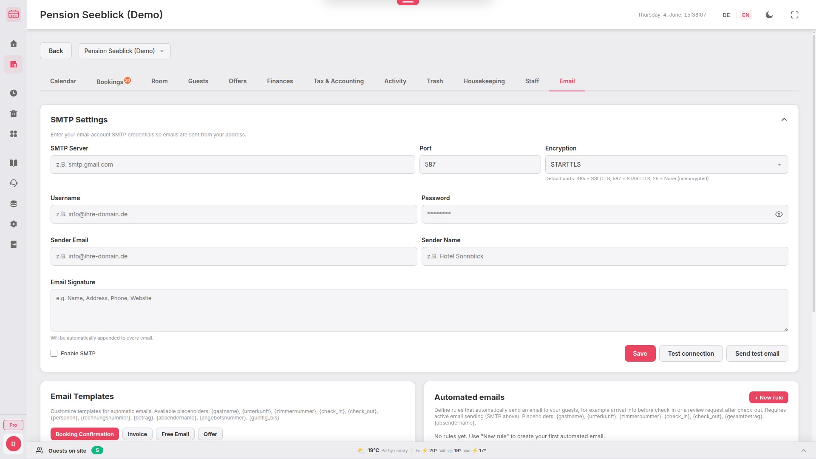The width and height of the screenshot is (816, 459).
Task: Open the hotel building sidebar icon
Action: [14, 64]
